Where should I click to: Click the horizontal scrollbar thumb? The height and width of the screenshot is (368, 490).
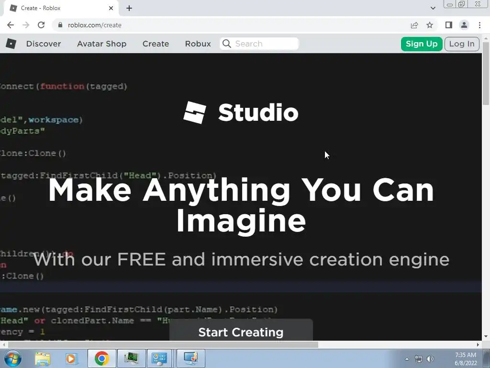pos(163,345)
